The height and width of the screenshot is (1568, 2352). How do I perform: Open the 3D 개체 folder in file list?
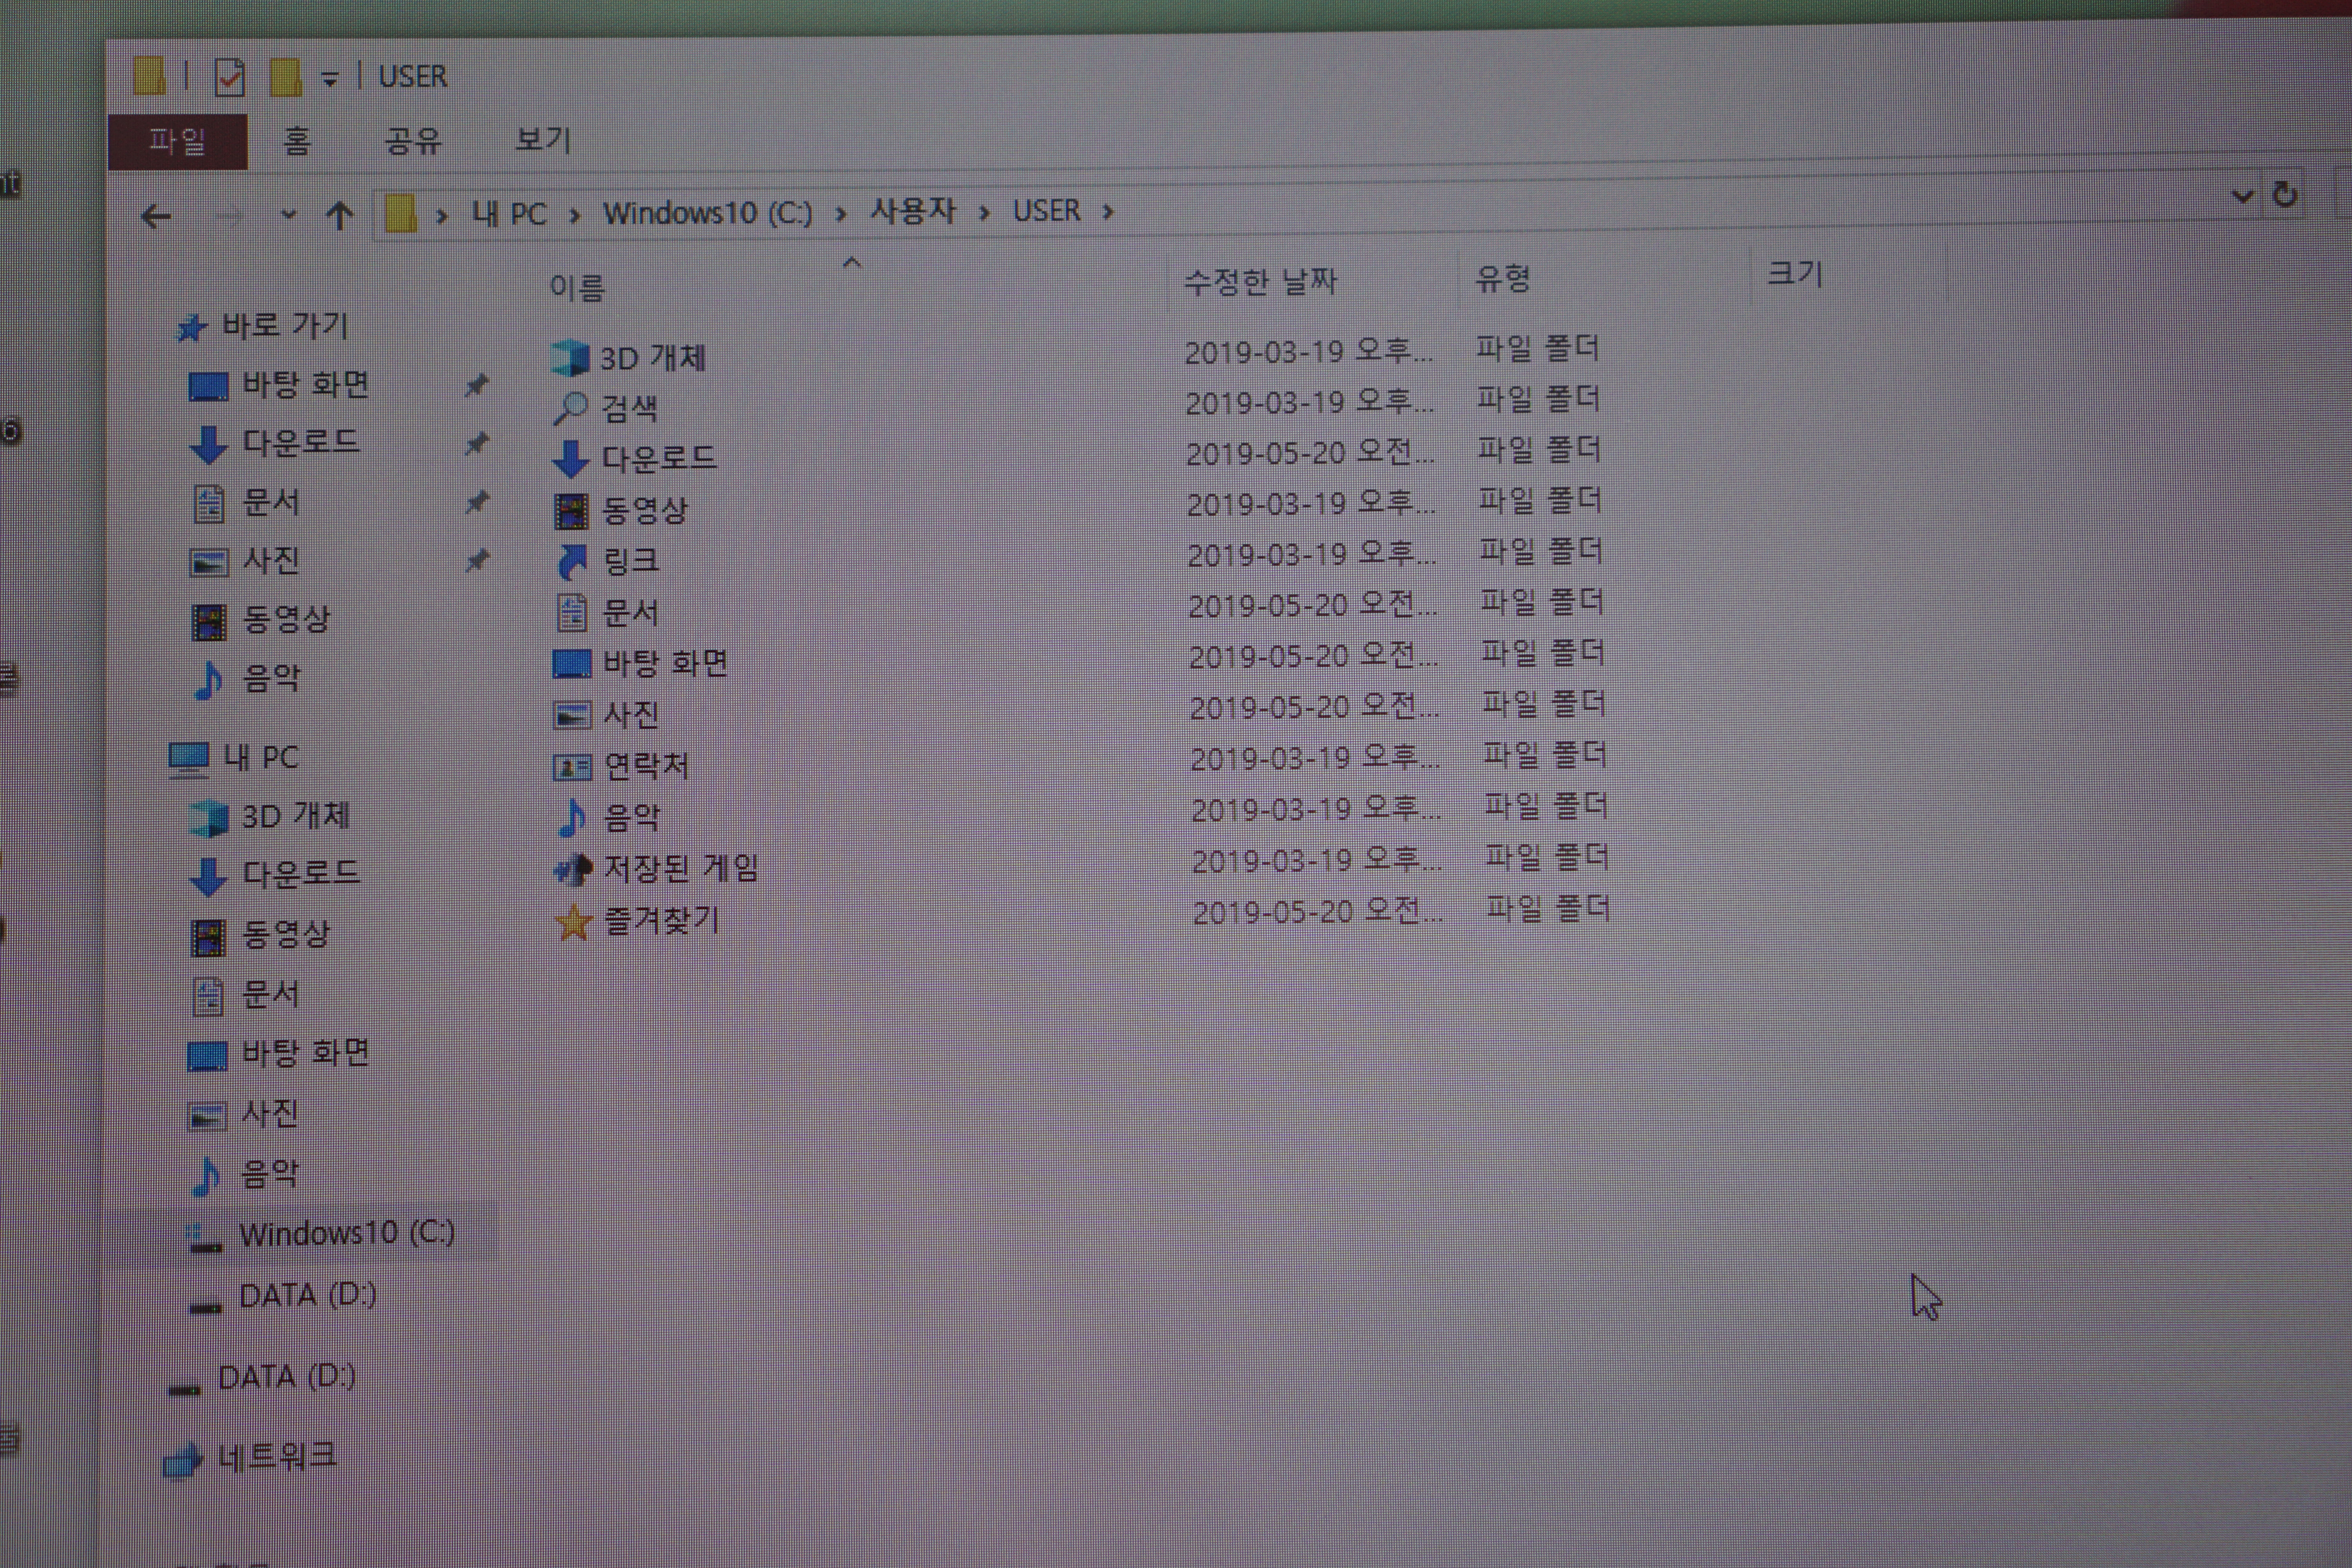pyautogui.click(x=652, y=358)
